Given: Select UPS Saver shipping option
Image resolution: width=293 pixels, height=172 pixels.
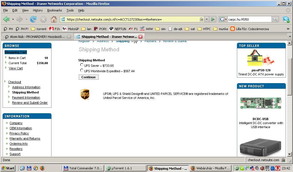Looking at the screenshot, I should [82, 65].
